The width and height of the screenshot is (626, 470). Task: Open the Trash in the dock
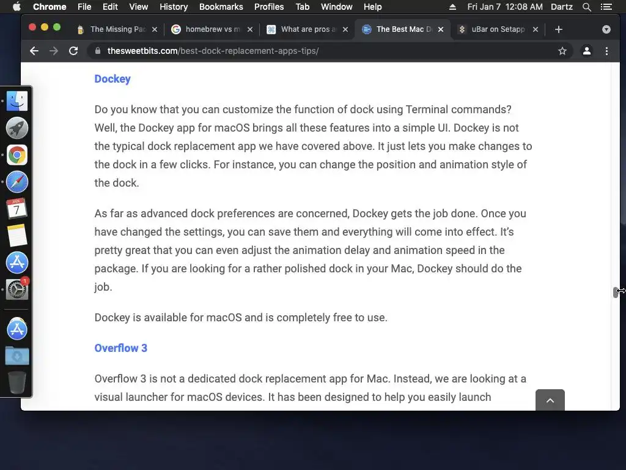pos(17,382)
